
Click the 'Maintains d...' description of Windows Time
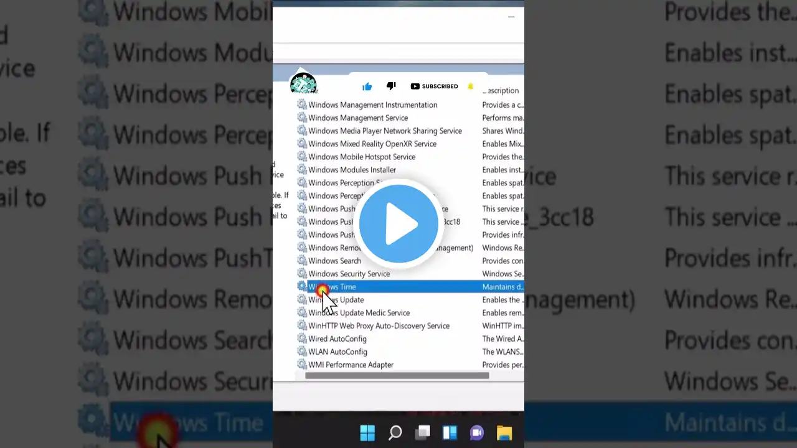[x=502, y=287]
